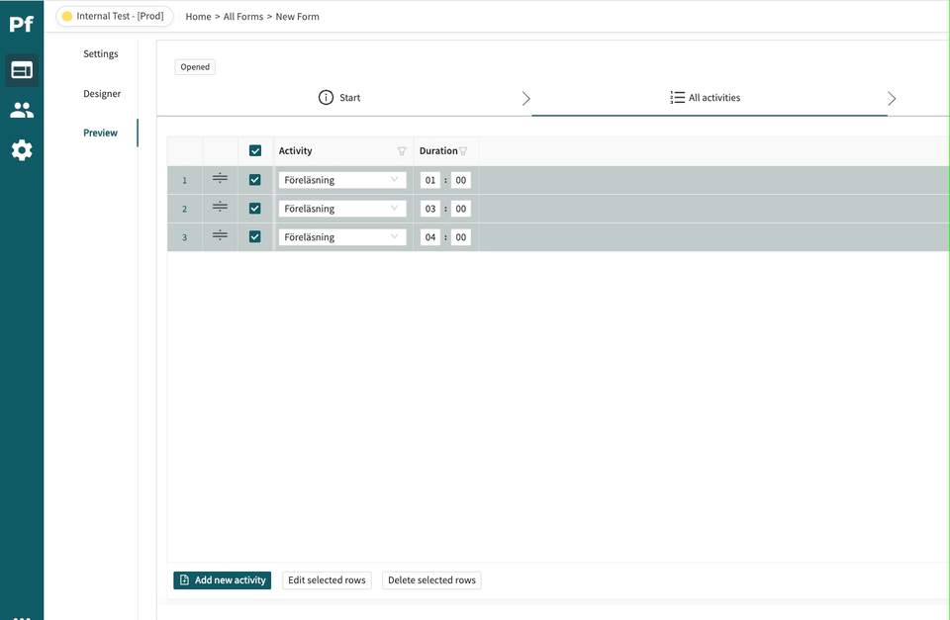Open the gear settings icon in sidebar
This screenshot has height=620, width=950.
(22, 150)
